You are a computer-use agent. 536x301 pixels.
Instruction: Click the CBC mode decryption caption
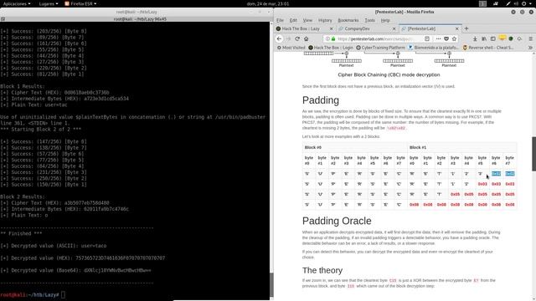point(389,74)
